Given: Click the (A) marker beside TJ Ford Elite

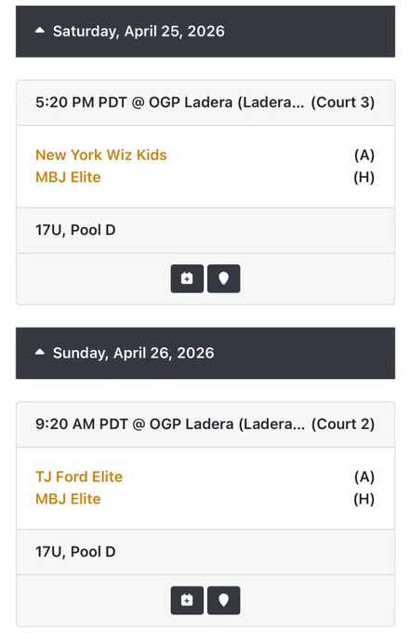Looking at the screenshot, I should coord(365,477).
